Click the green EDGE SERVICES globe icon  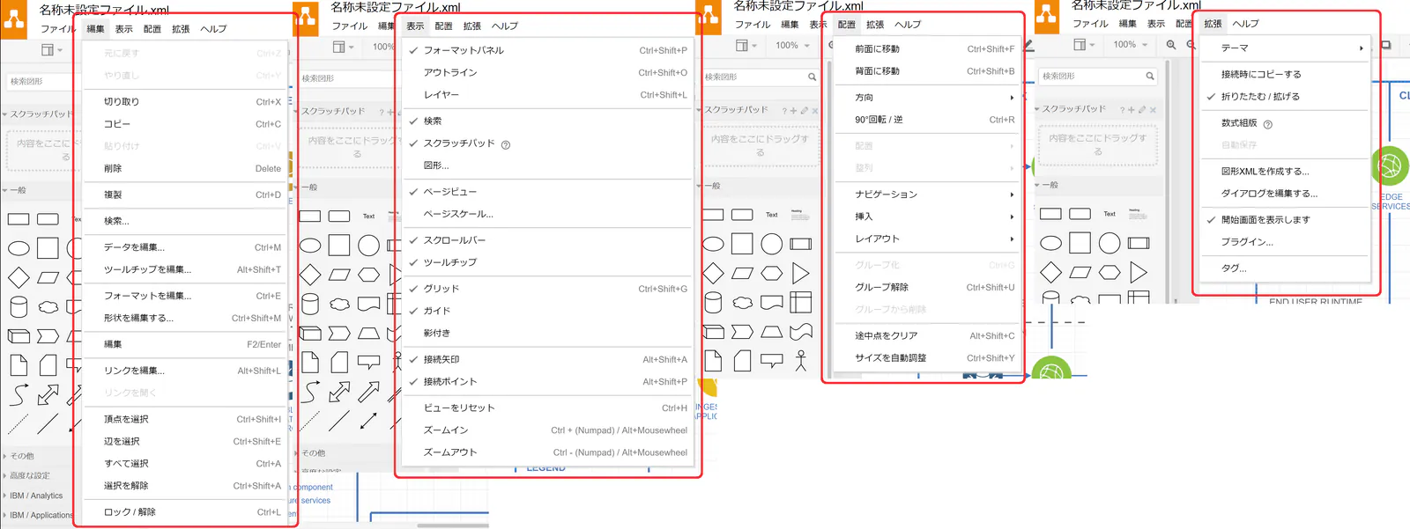pos(1390,165)
